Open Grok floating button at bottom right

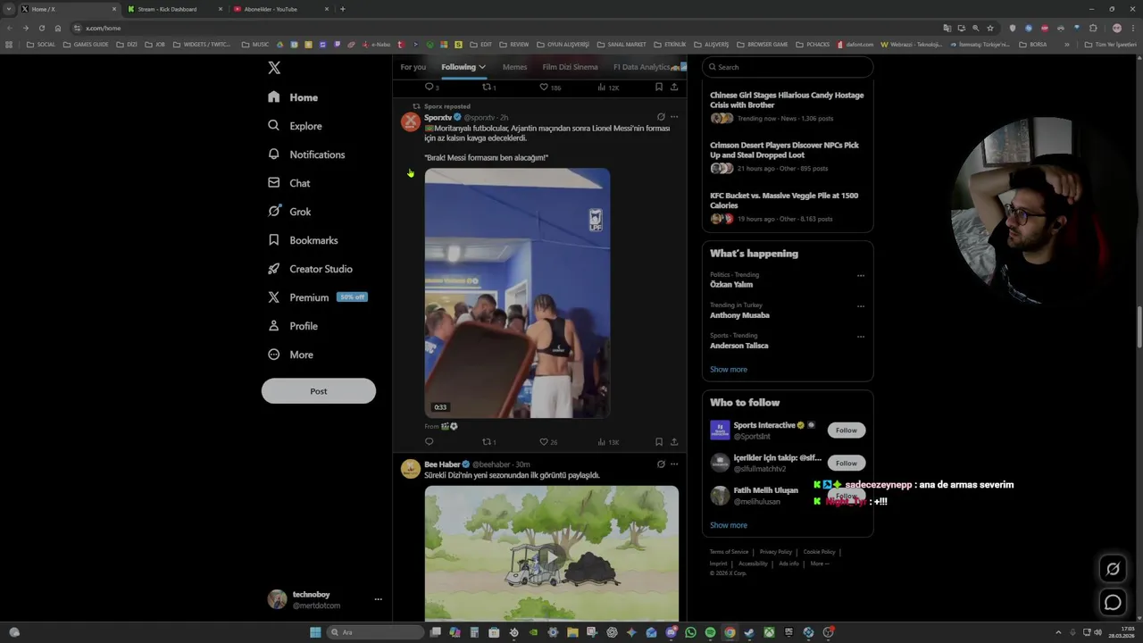click(1113, 569)
